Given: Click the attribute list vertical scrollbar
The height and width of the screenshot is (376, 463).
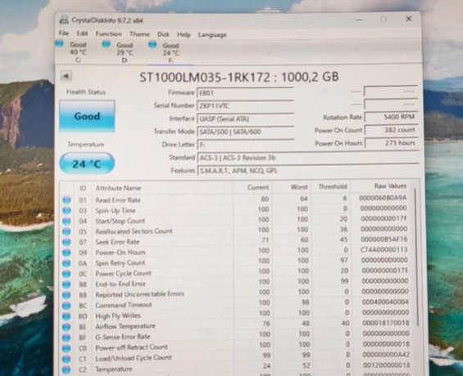Looking at the screenshot, I should coord(416,256).
